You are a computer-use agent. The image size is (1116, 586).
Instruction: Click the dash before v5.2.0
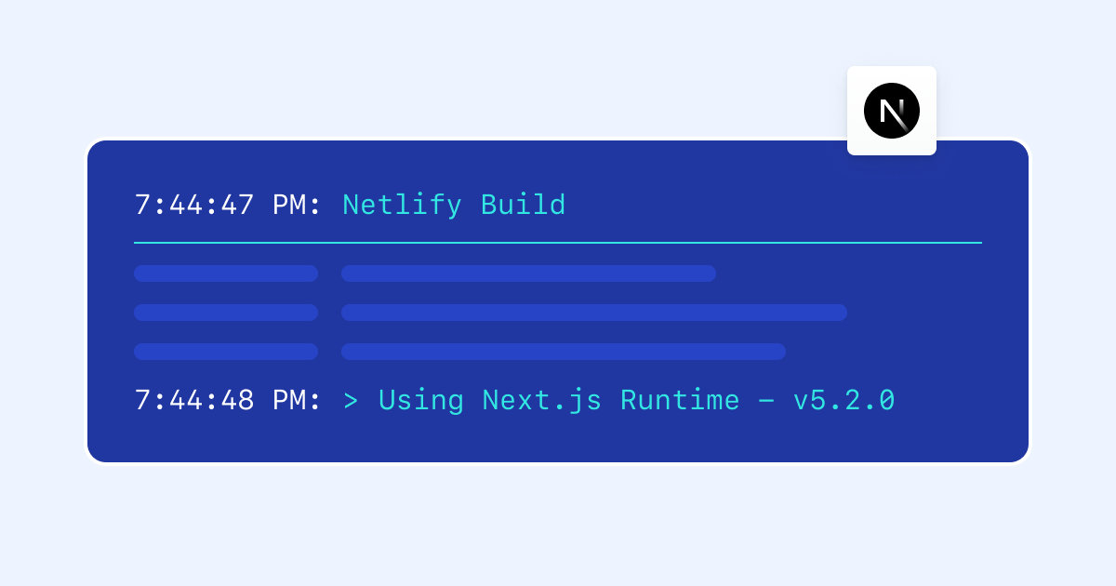(766, 401)
